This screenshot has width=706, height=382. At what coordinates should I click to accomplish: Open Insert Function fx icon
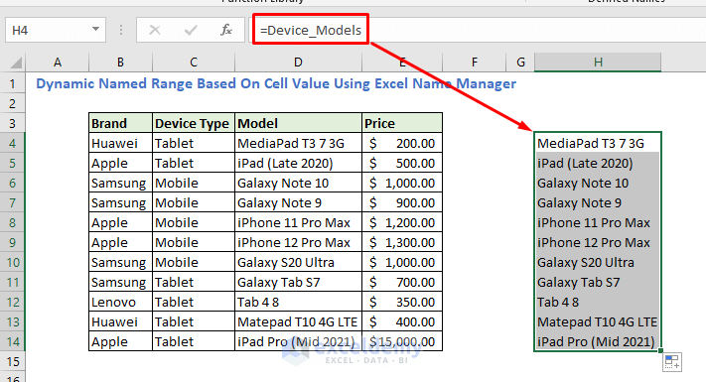tap(226, 30)
